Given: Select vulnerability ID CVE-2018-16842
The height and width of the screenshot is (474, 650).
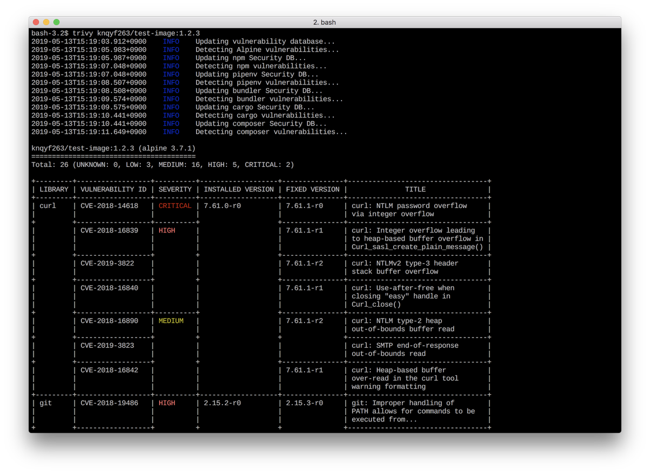Looking at the screenshot, I should pyautogui.click(x=109, y=371).
